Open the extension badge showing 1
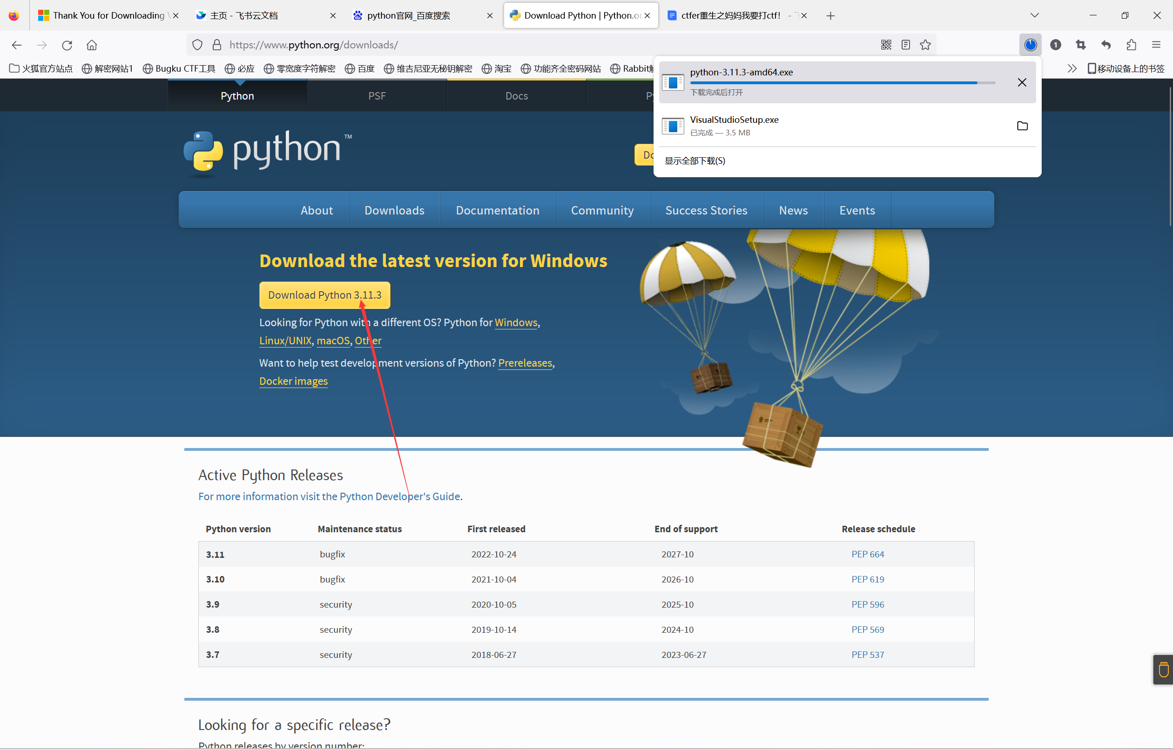Image resolution: width=1173 pixels, height=750 pixels. coord(1056,45)
